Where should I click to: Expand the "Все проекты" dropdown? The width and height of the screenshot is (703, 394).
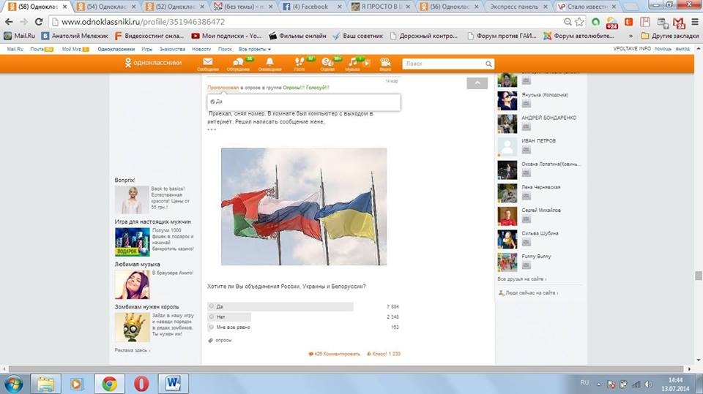pos(254,49)
